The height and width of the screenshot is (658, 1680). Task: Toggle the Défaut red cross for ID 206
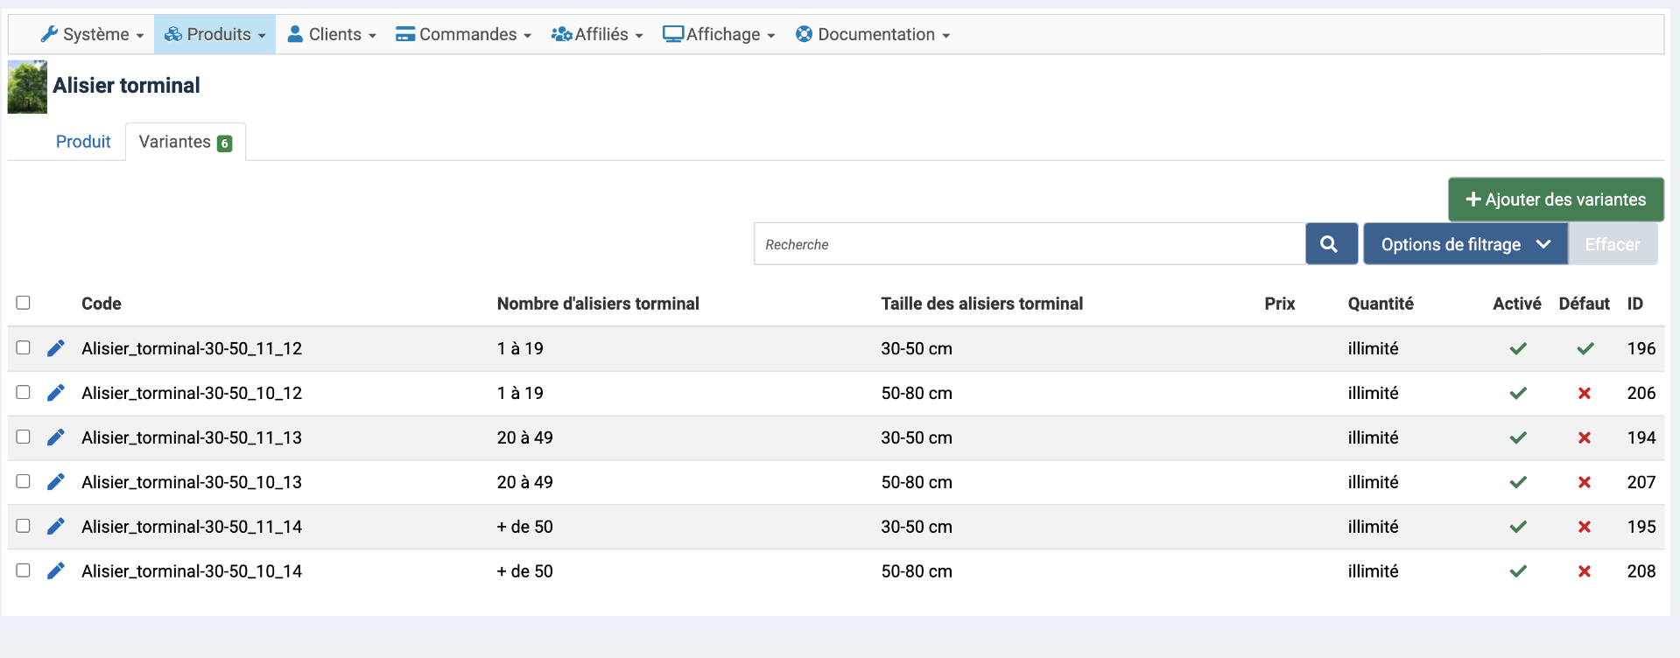(1584, 394)
